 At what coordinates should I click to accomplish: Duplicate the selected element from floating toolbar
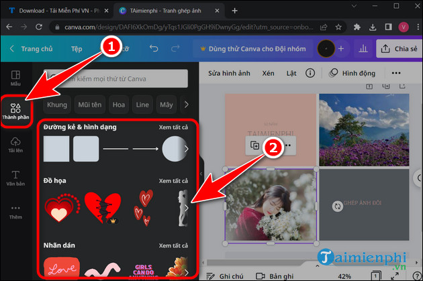(x=254, y=146)
